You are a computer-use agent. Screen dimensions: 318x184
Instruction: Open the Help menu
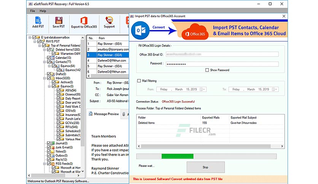[43, 11]
